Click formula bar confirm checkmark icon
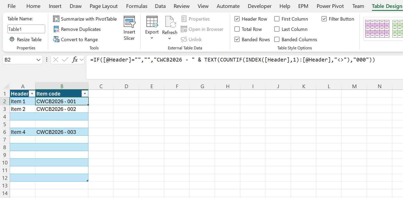 tap(65, 60)
